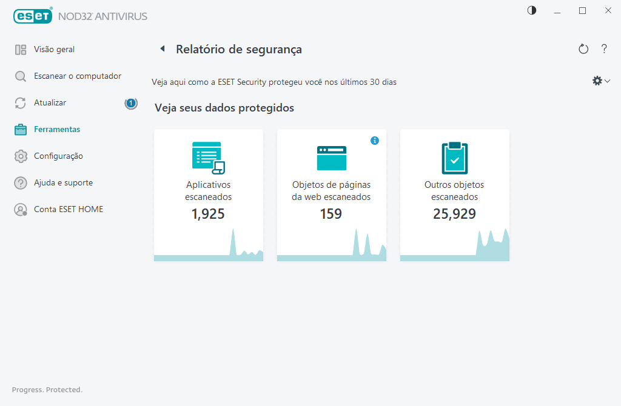Click the back arrow beside Relatório de segurança
Screen dimensions: 621x406
162,49
